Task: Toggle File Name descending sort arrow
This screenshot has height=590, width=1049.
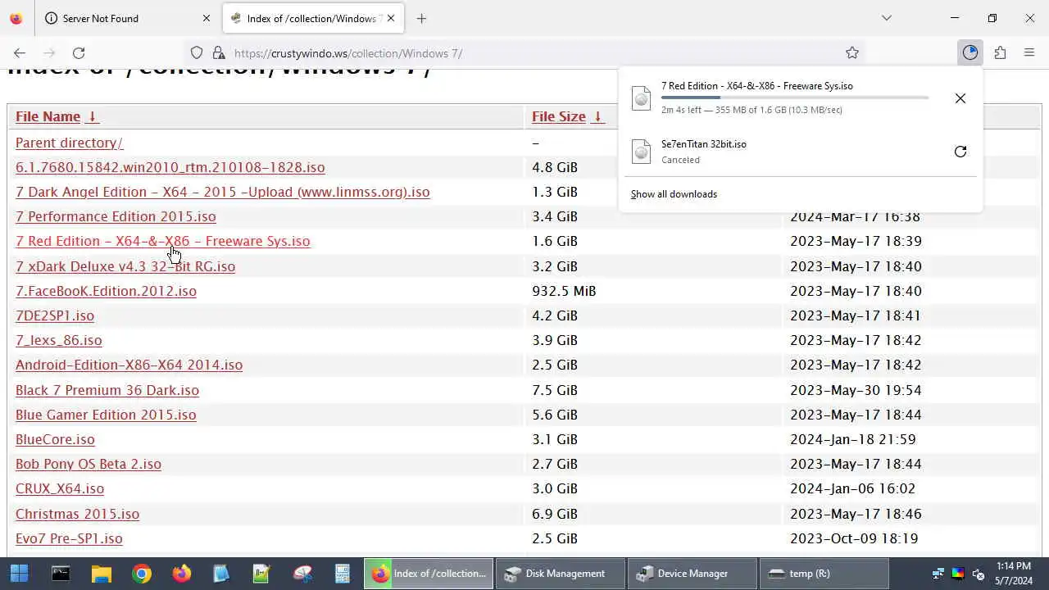Action: click(x=93, y=116)
